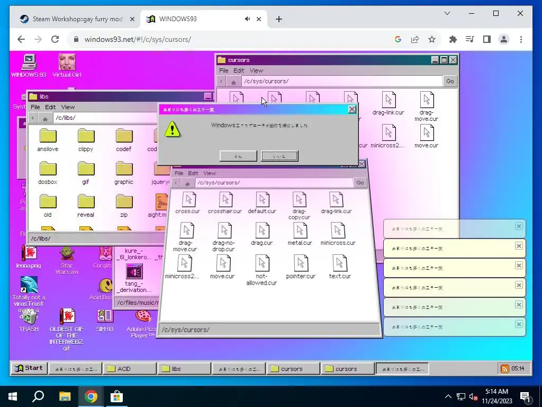Viewport: 542px width, 407px height.
Task: Open Star Wars.avi desktop icon
Action: click(67, 260)
